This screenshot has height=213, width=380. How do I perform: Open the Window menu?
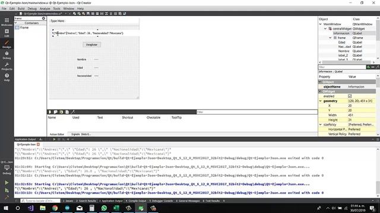(69, 8)
